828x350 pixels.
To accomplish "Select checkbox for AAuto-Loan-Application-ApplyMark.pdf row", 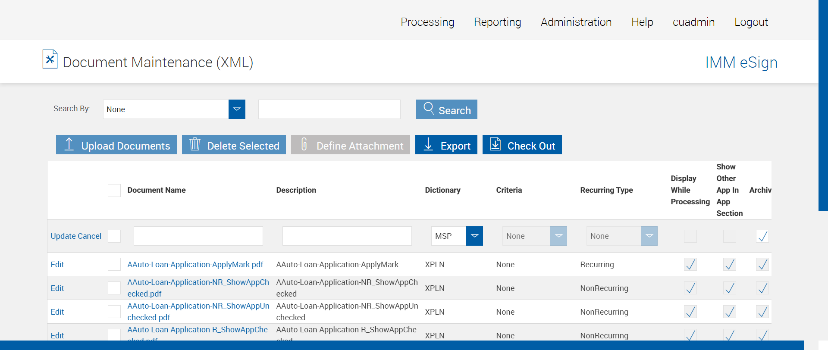I will pyautogui.click(x=114, y=264).
